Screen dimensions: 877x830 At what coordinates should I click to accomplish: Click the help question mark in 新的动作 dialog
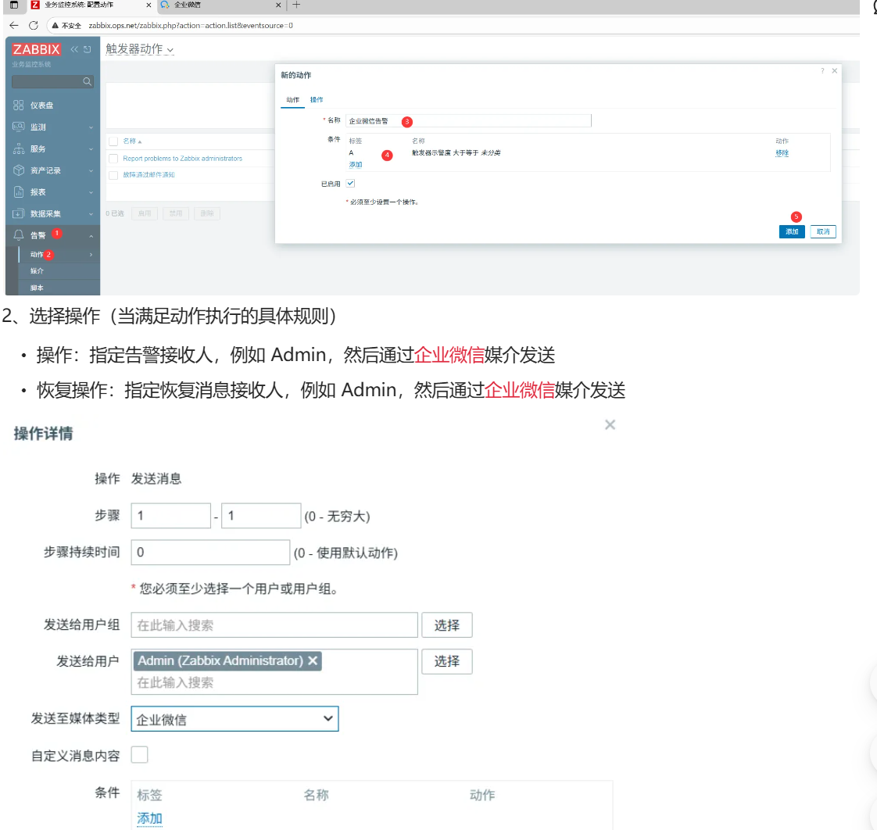point(822,71)
